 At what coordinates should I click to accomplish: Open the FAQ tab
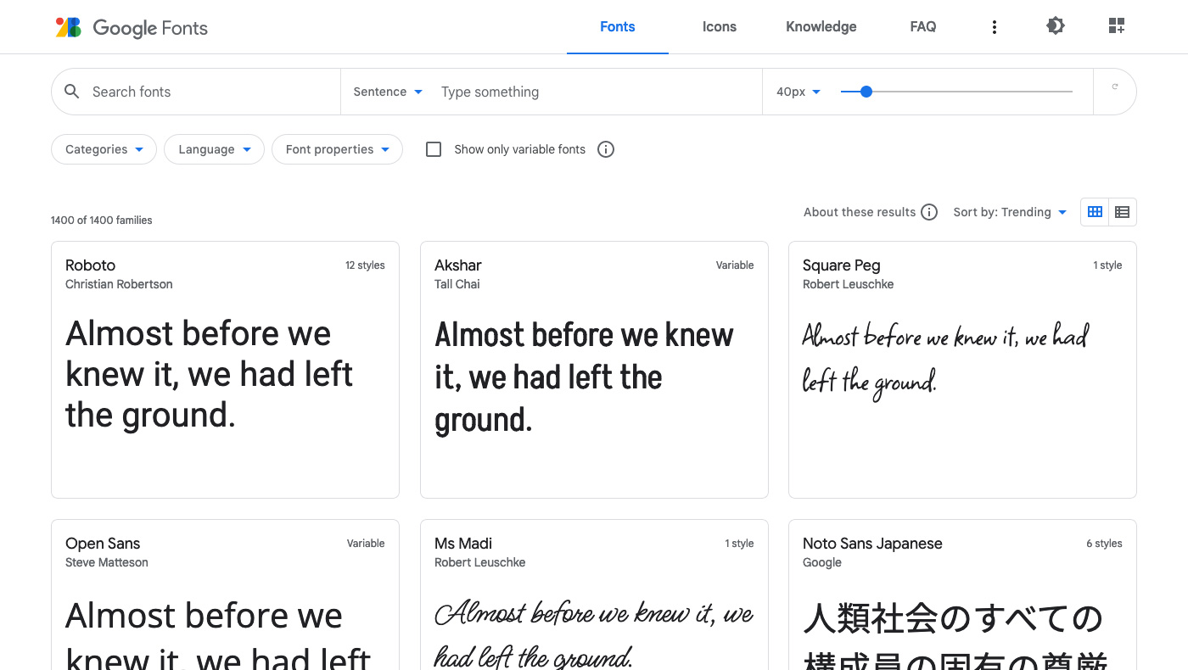click(923, 27)
